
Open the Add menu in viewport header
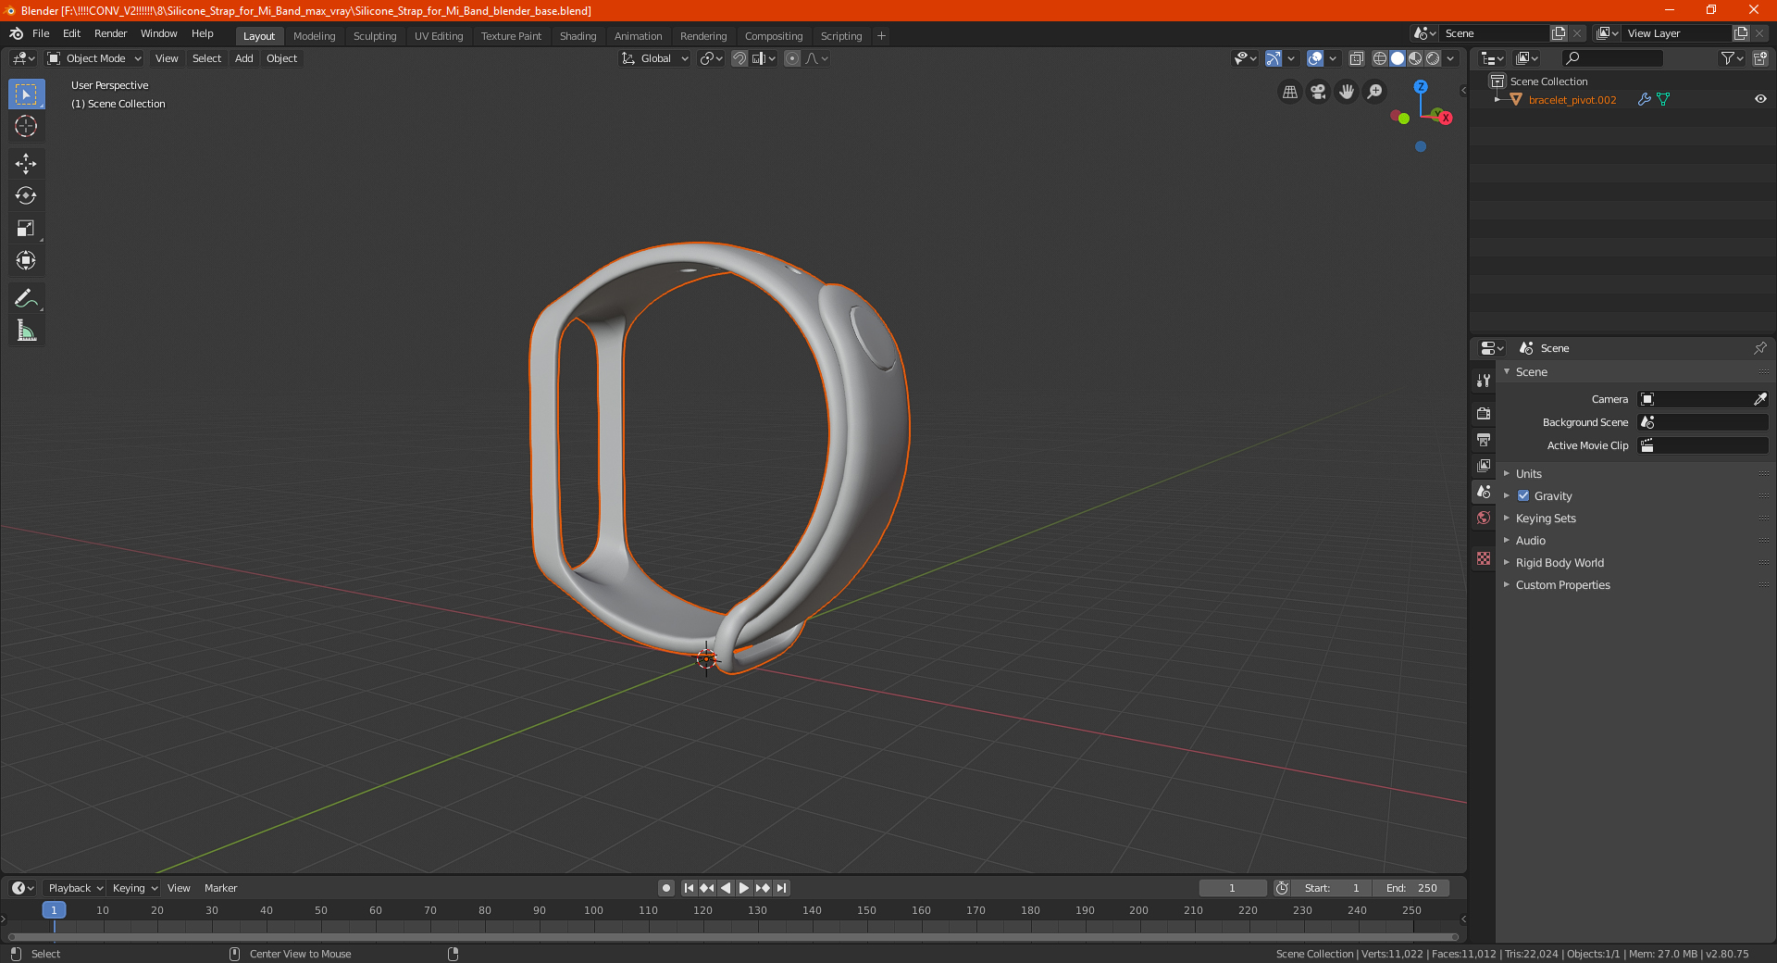pos(243,58)
